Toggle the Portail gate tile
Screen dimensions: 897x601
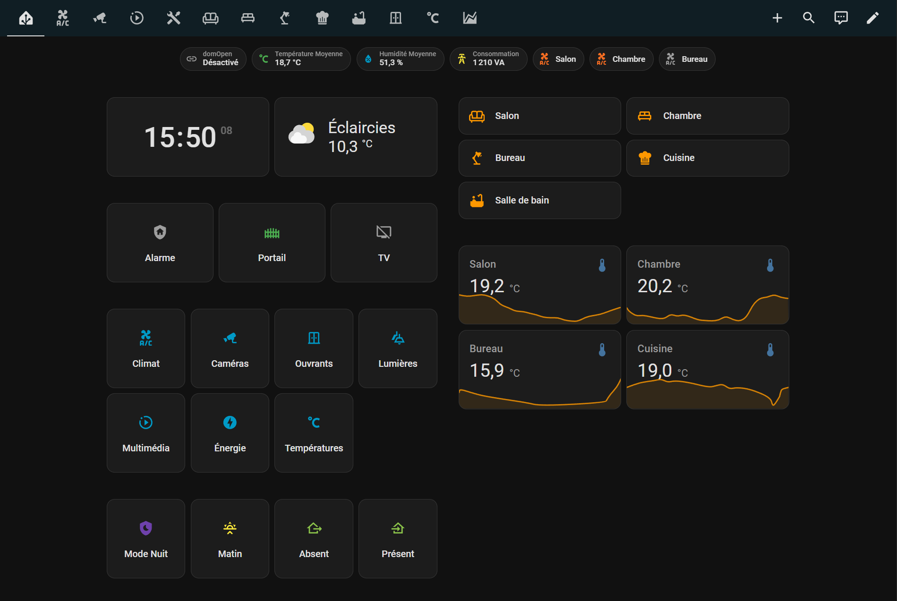tap(272, 243)
